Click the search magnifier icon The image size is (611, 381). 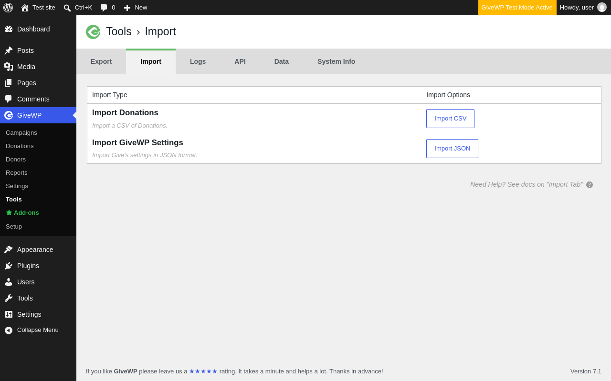pyautogui.click(x=67, y=8)
